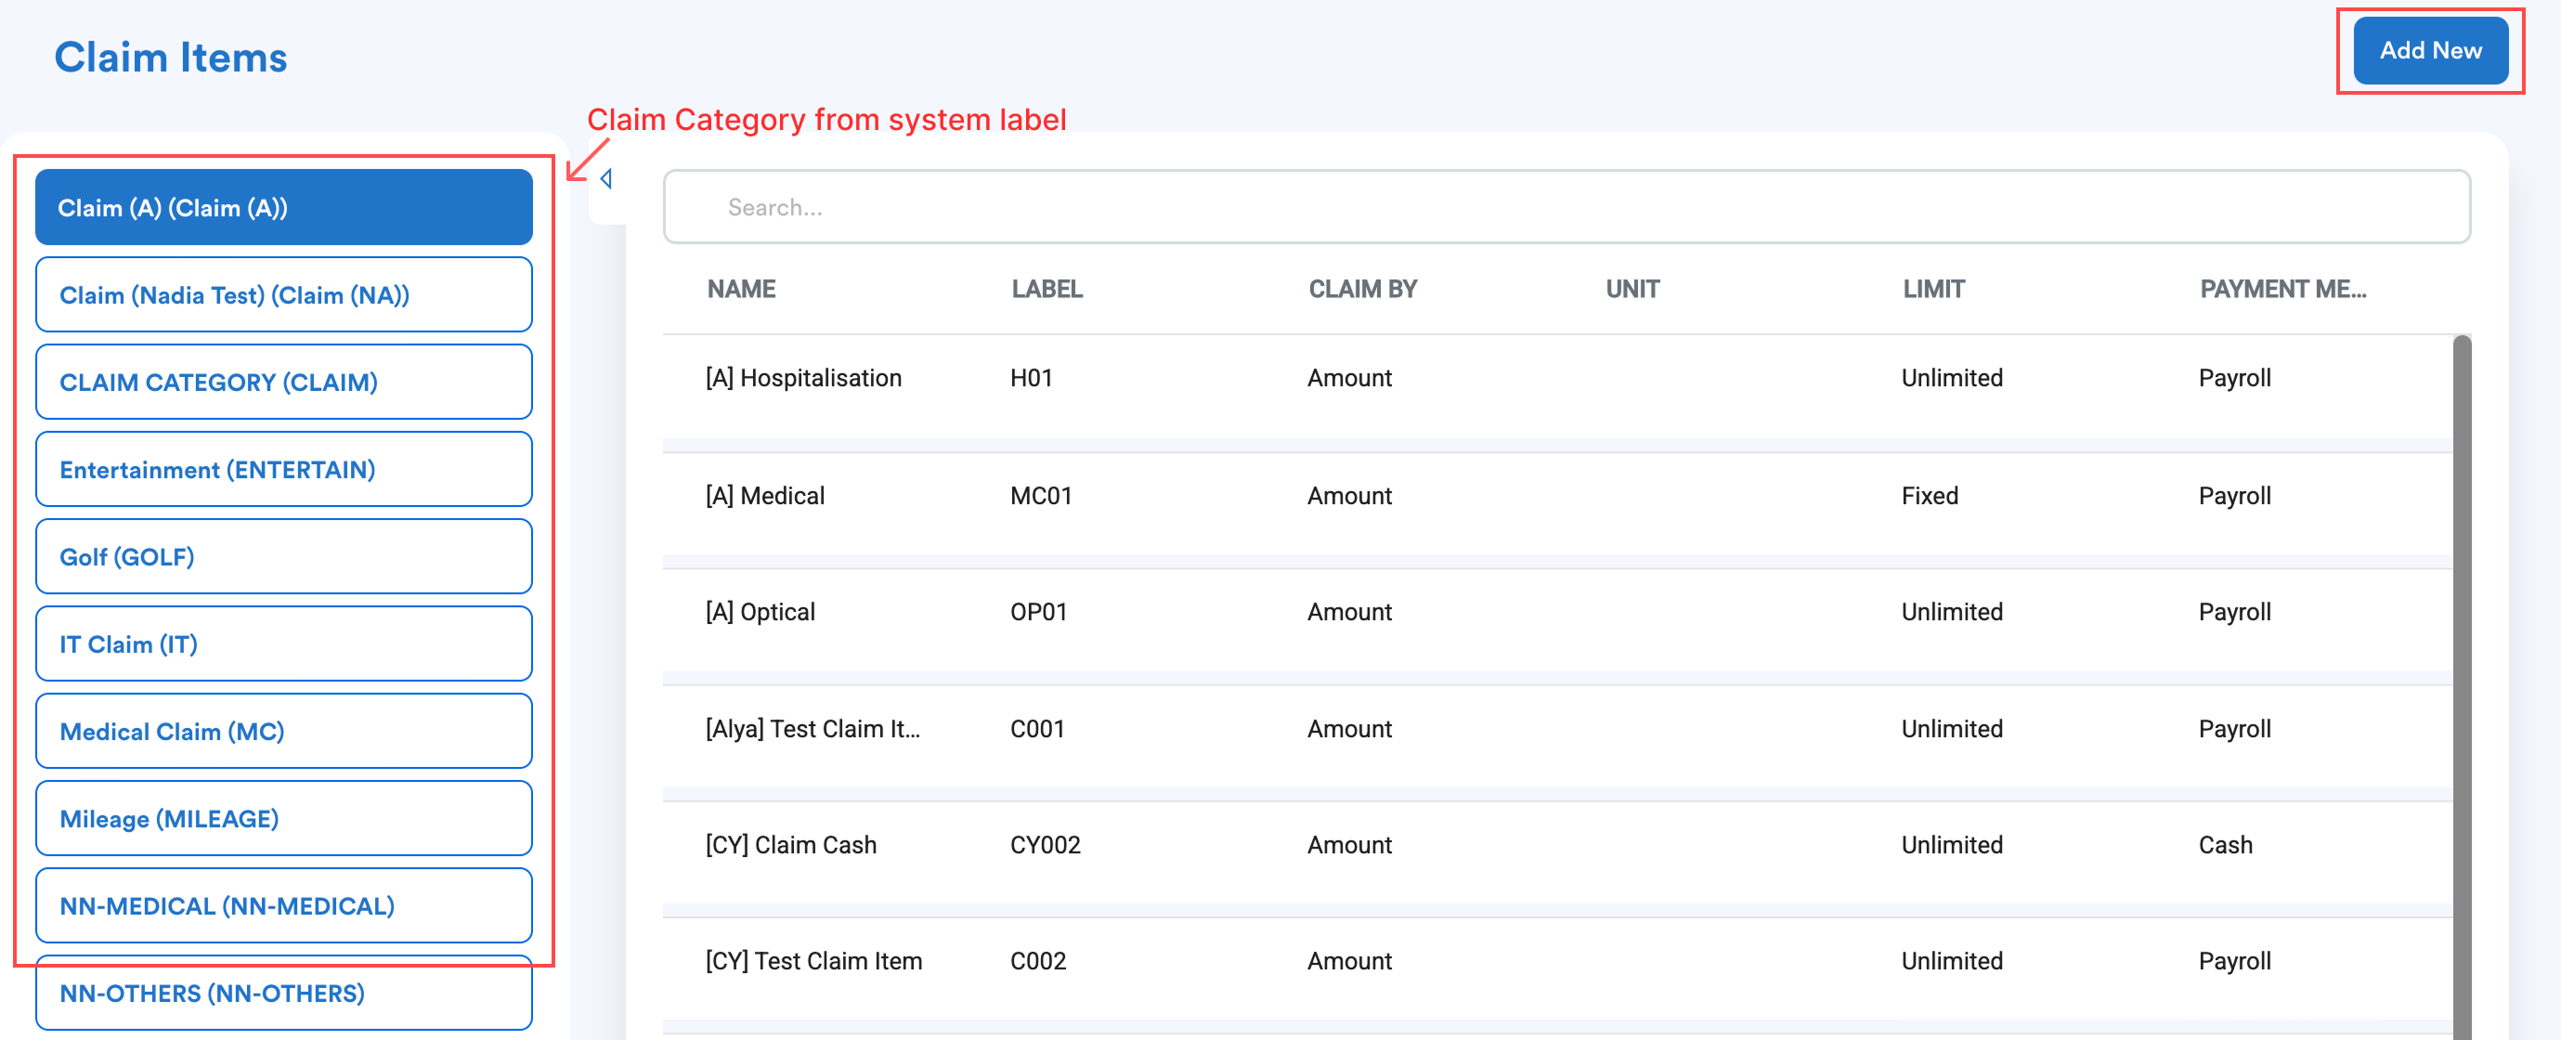Screen dimensions: 2561x1040
Task: Click the LIMIT column header
Action: tap(1932, 290)
